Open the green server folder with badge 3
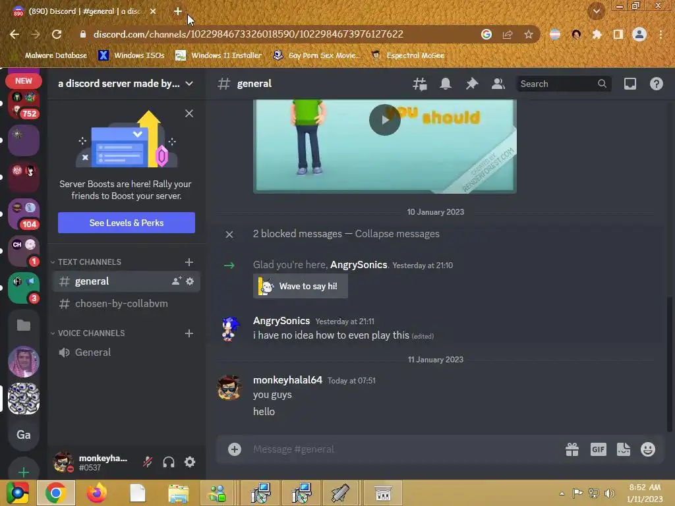Screen dimensions: 675x506 (x=24, y=288)
